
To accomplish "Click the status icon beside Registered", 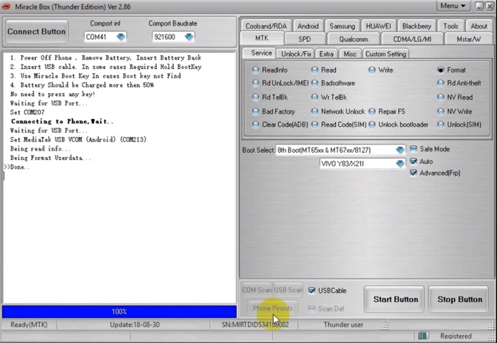I will point(423,336).
